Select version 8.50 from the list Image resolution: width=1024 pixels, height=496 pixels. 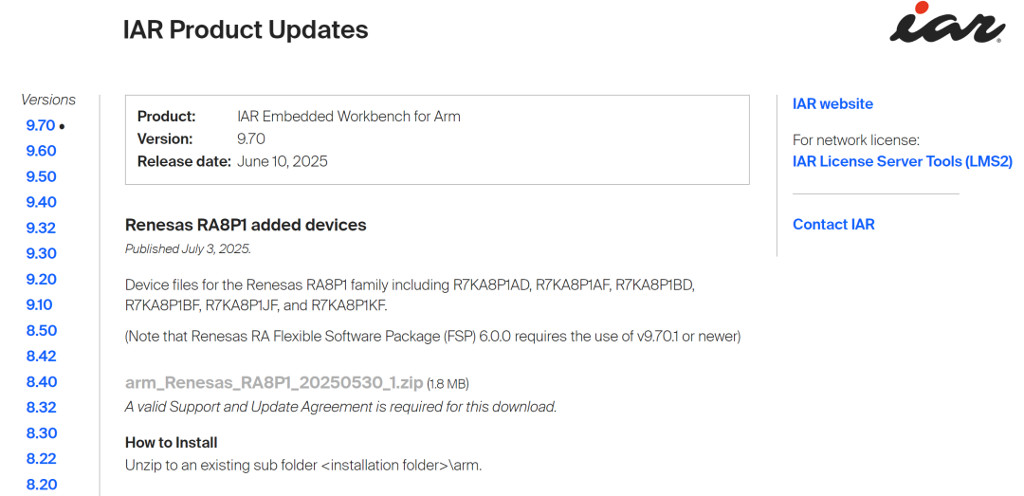(x=41, y=331)
